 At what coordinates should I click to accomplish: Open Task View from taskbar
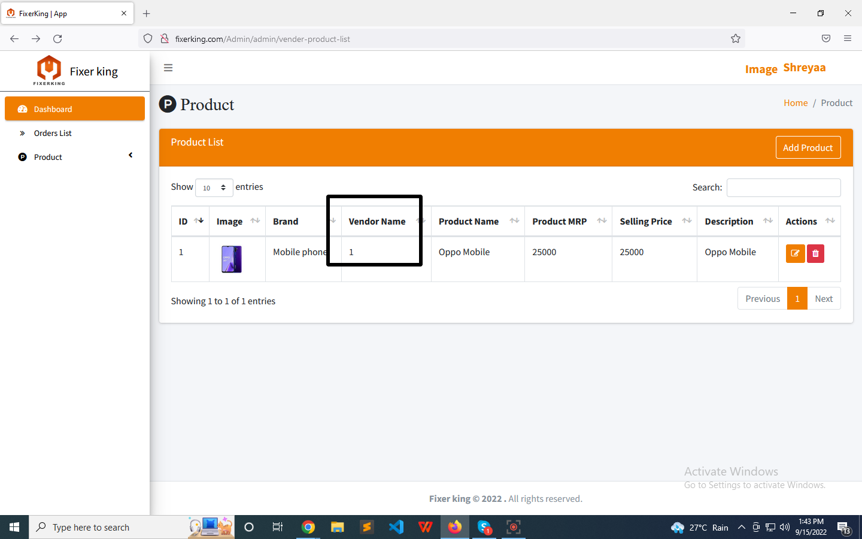278,527
